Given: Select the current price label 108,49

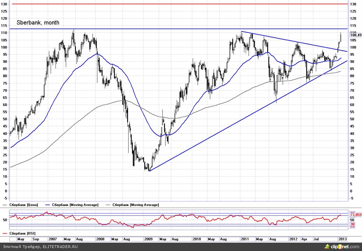Looking at the screenshot, I should click(x=355, y=35).
